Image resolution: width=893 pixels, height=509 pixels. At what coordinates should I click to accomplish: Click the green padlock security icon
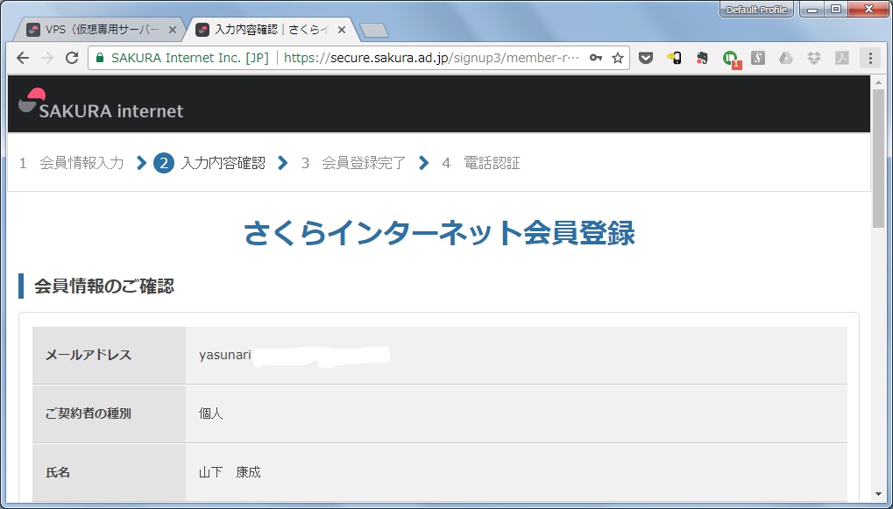[x=100, y=58]
